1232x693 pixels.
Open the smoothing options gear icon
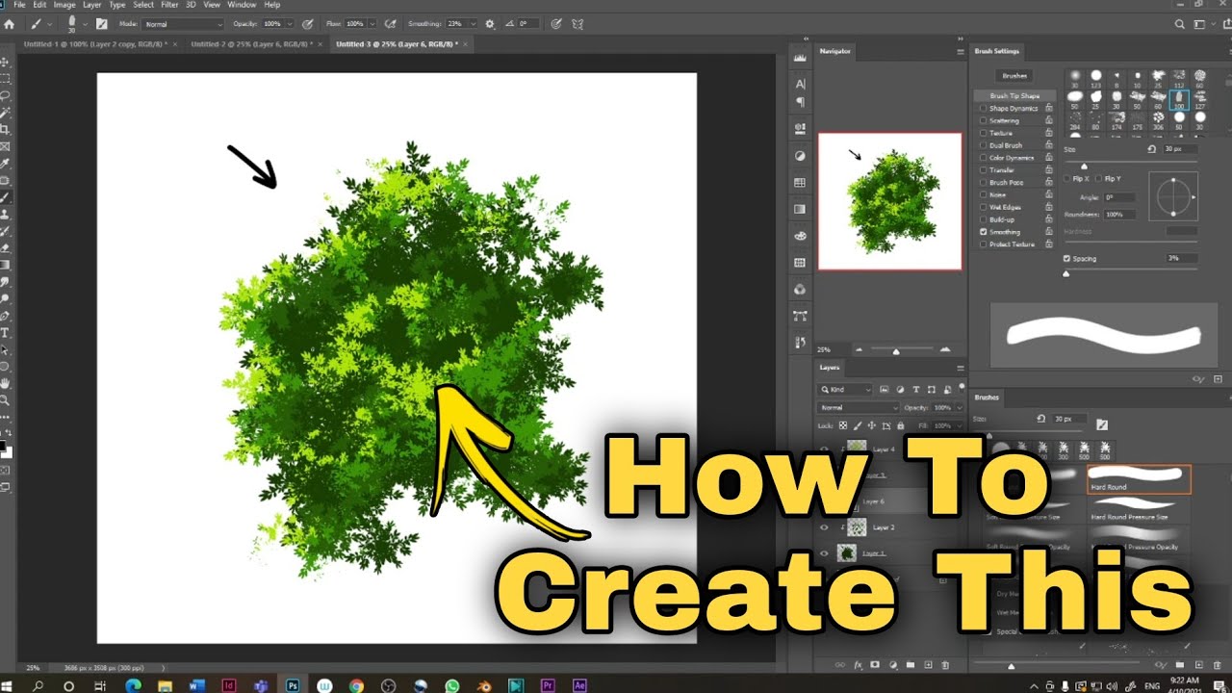490,23
